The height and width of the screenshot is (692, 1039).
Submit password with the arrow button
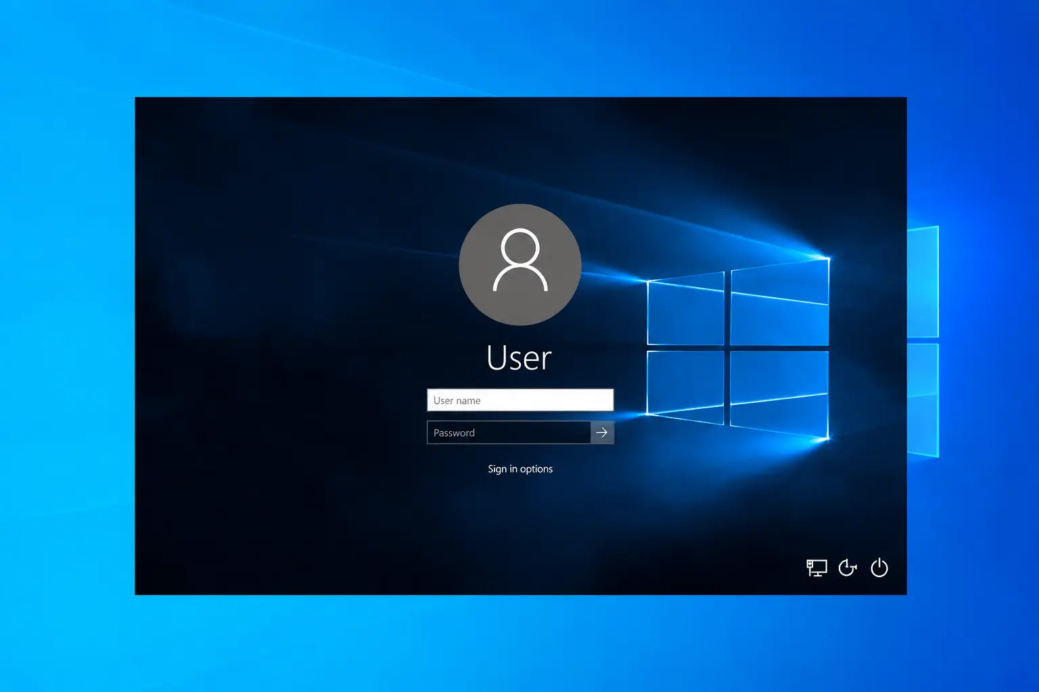(602, 432)
